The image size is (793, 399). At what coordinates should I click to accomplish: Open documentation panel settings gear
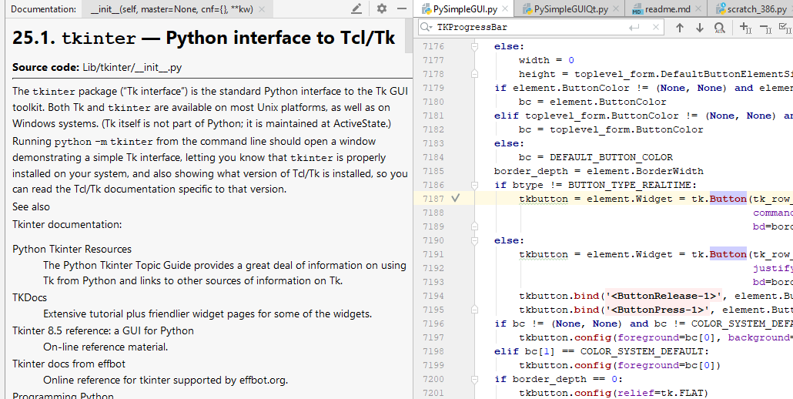pos(382,8)
